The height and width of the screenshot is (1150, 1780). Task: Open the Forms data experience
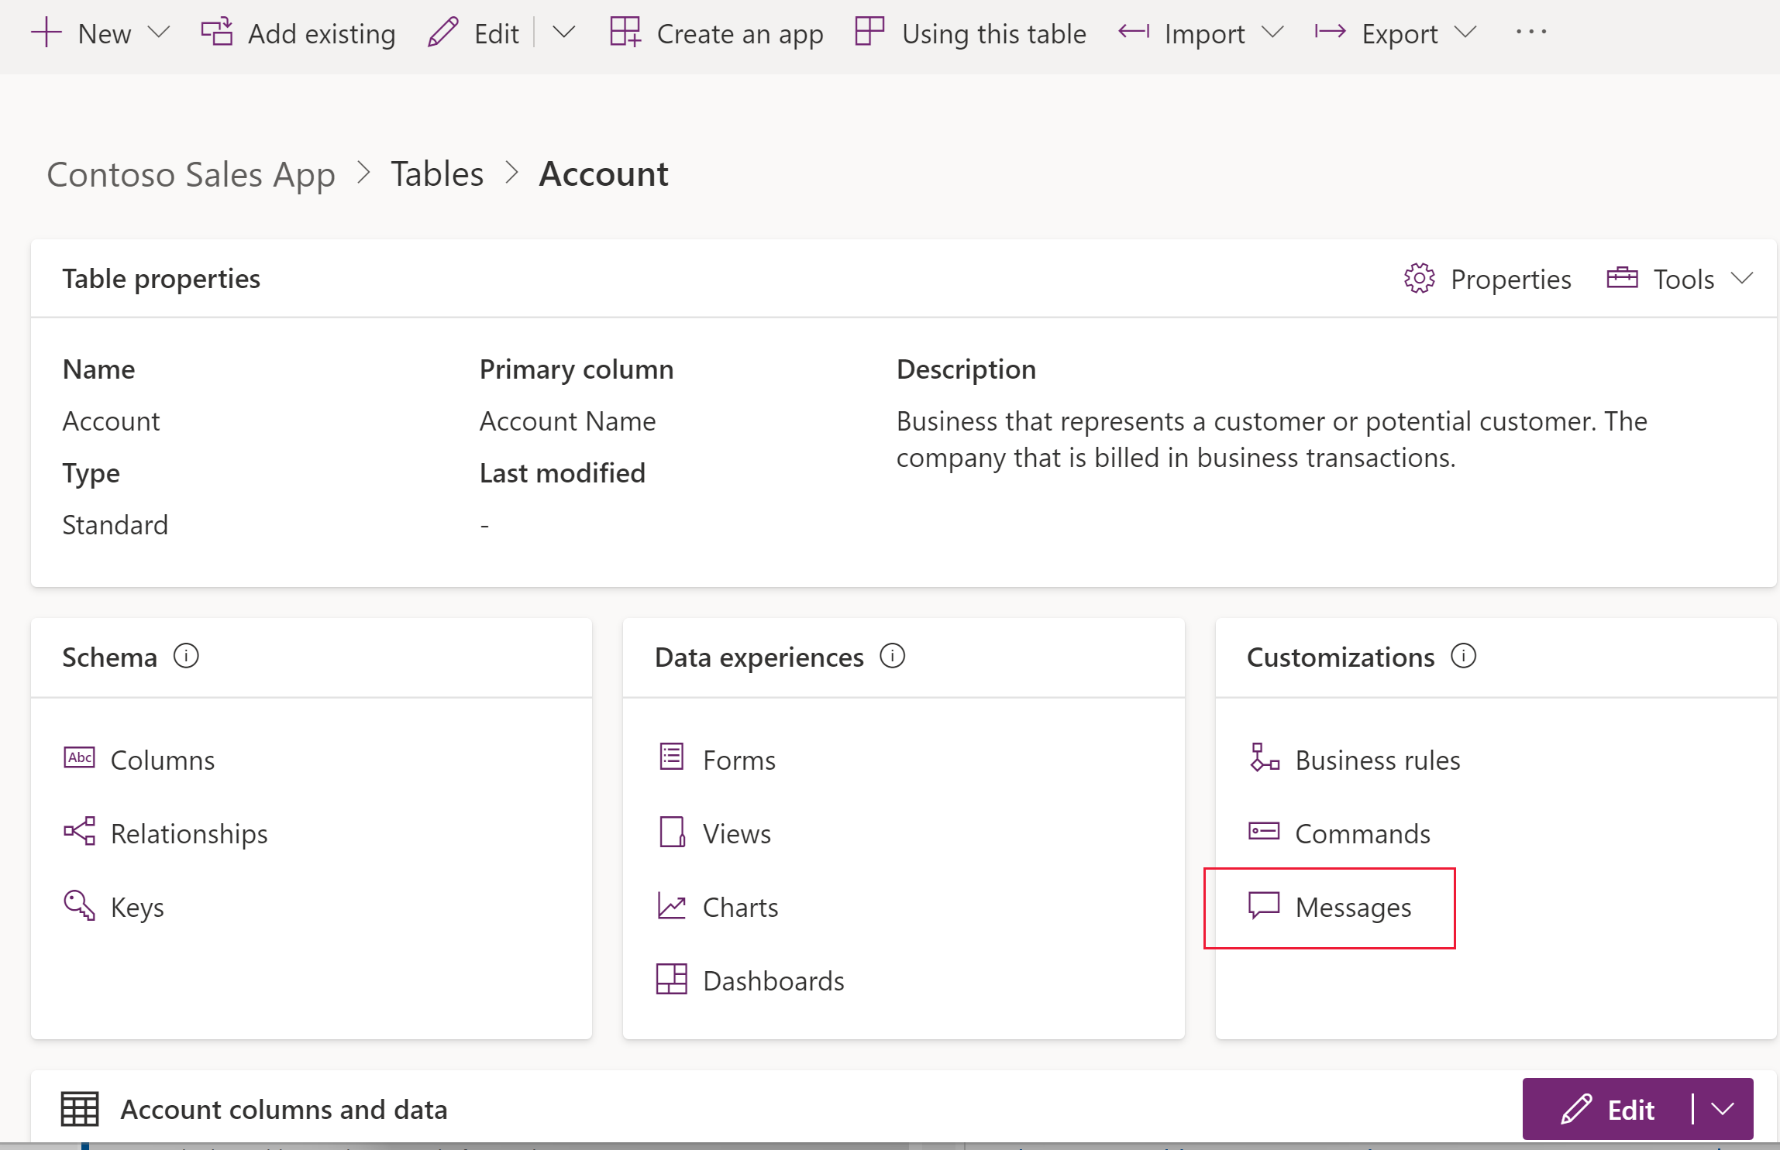[737, 758]
